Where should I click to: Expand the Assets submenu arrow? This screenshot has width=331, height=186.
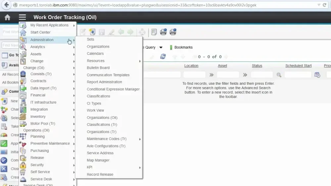[74, 54]
